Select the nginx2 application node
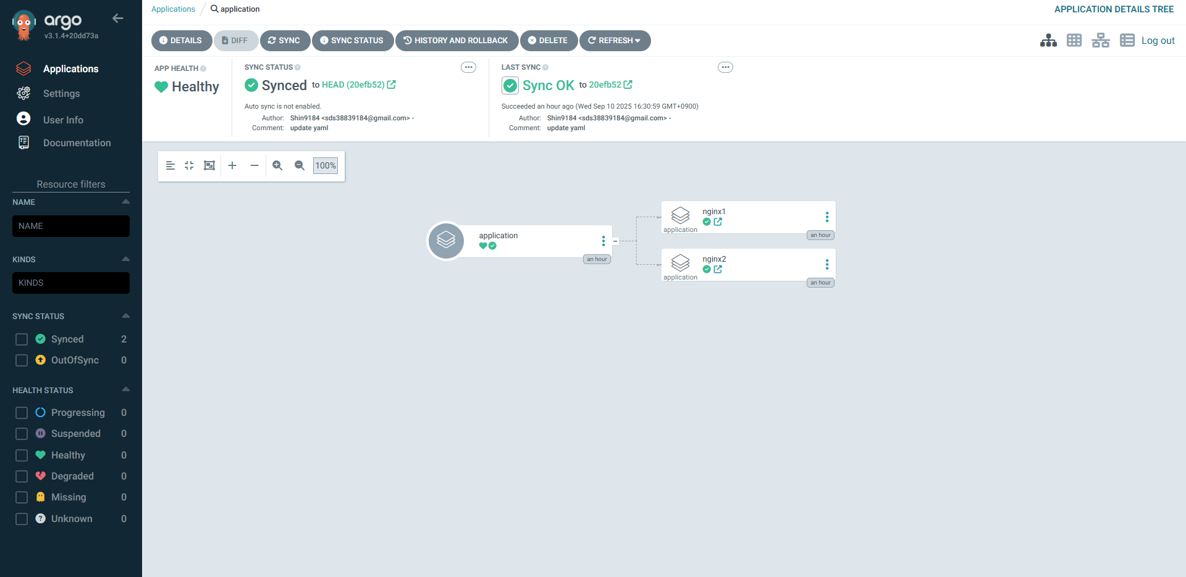The width and height of the screenshot is (1186, 577). pos(748,265)
